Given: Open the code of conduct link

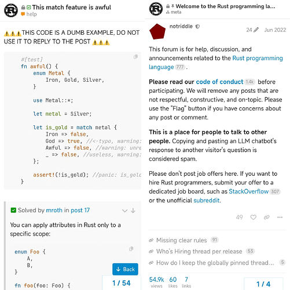Looking at the screenshot, I should (x=219, y=82).
